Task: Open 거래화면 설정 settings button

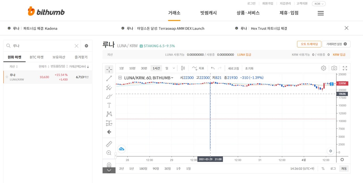Action: coord(336,44)
